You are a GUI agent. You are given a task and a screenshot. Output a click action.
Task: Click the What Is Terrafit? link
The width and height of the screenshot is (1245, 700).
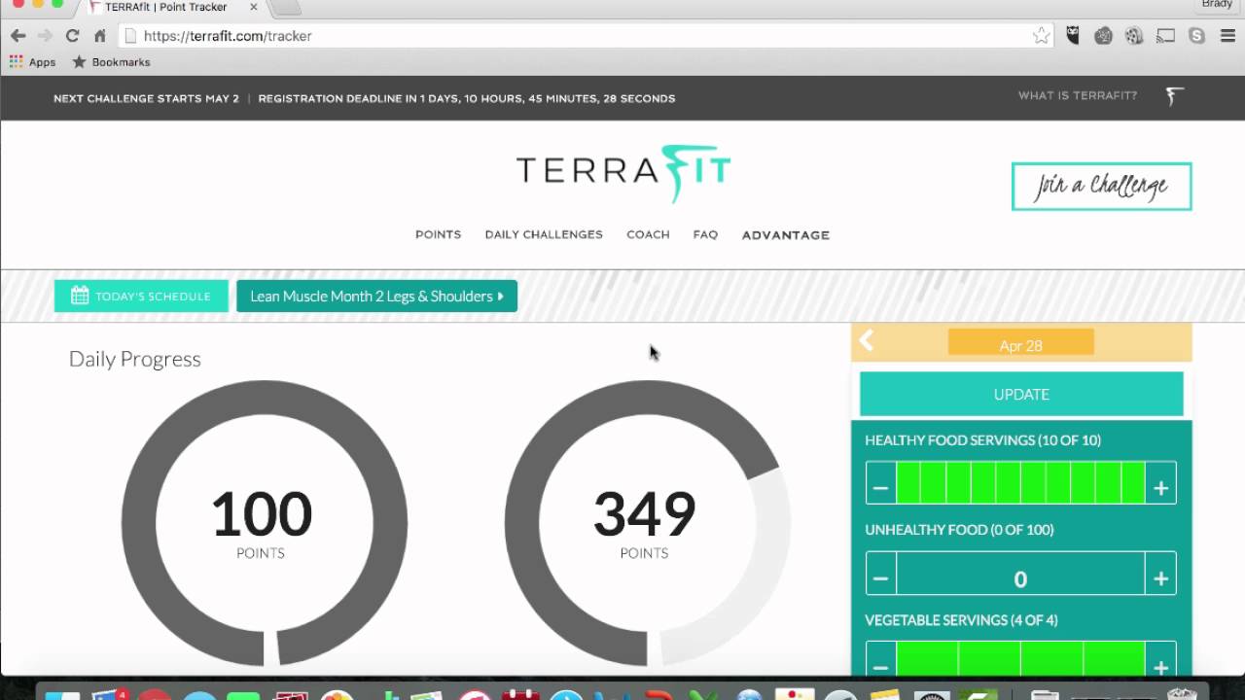(x=1078, y=95)
